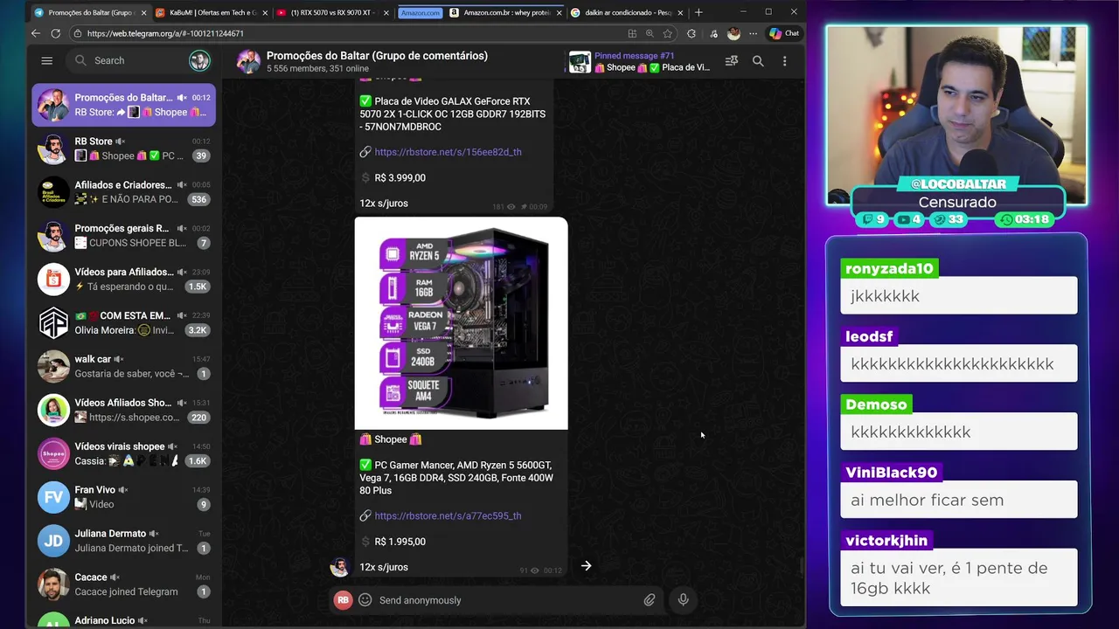Screen dimensions: 1119x629
Task: Open the Adriano Lucio chat
Action: pos(124,619)
